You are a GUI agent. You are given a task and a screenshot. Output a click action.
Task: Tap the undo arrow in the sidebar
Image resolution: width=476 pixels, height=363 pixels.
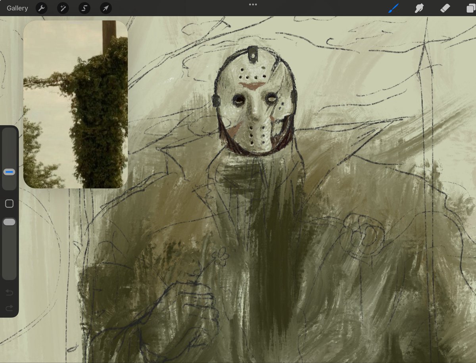(9, 292)
